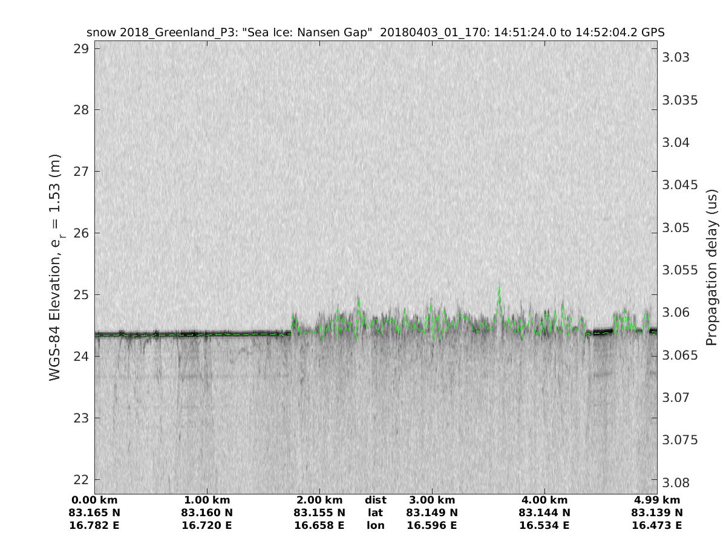Click the 0.00 km distance label
Viewport: 726px width, 544px height.
click(94, 500)
